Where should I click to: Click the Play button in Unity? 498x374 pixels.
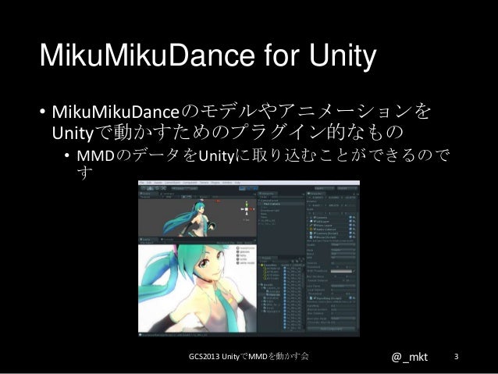tap(242, 188)
